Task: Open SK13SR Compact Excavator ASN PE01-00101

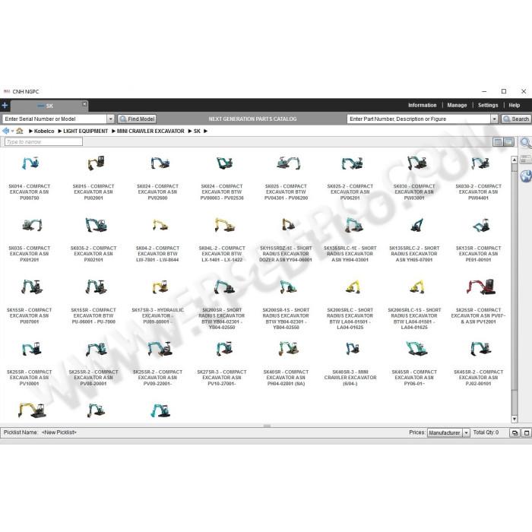Action: pyautogui.click(x=478, y=239)
